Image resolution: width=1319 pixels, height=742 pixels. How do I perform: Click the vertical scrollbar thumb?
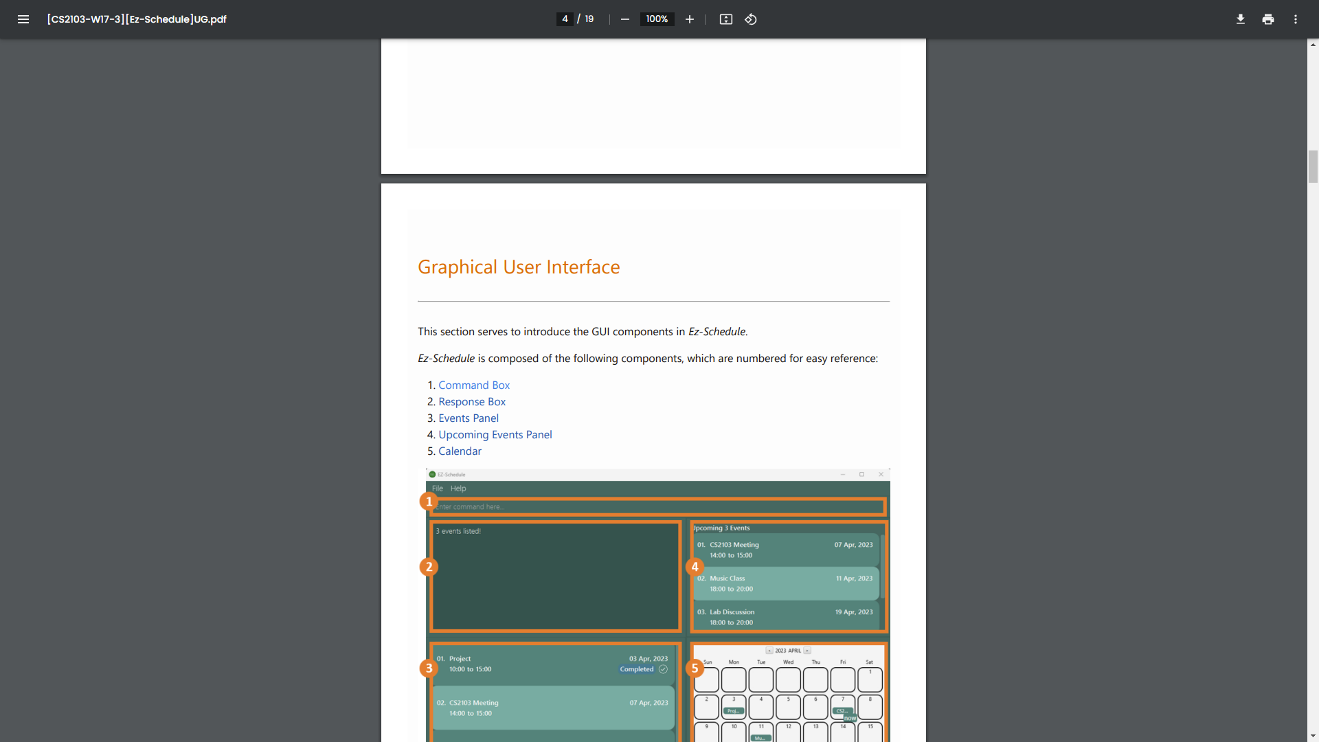(1313, 167)
